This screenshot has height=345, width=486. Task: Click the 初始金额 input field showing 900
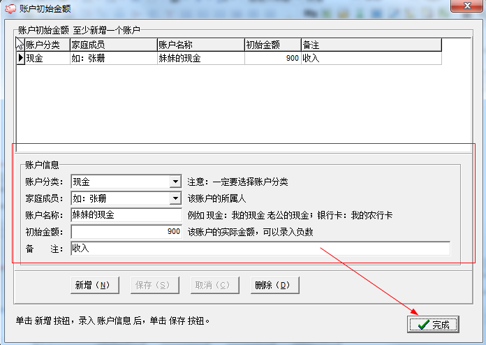pyautogui.click(x=126, y=232)
